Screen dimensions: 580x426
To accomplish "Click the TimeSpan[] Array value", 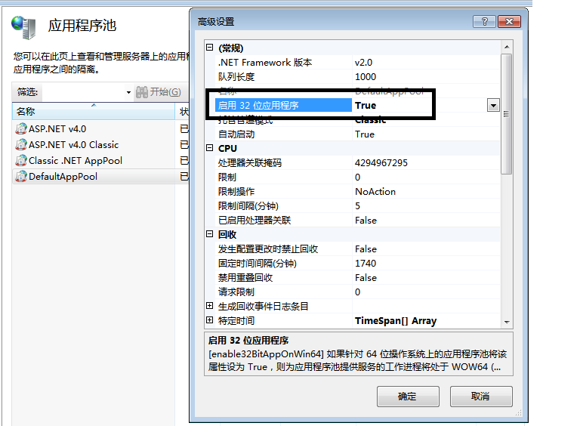I will point(396,321).
